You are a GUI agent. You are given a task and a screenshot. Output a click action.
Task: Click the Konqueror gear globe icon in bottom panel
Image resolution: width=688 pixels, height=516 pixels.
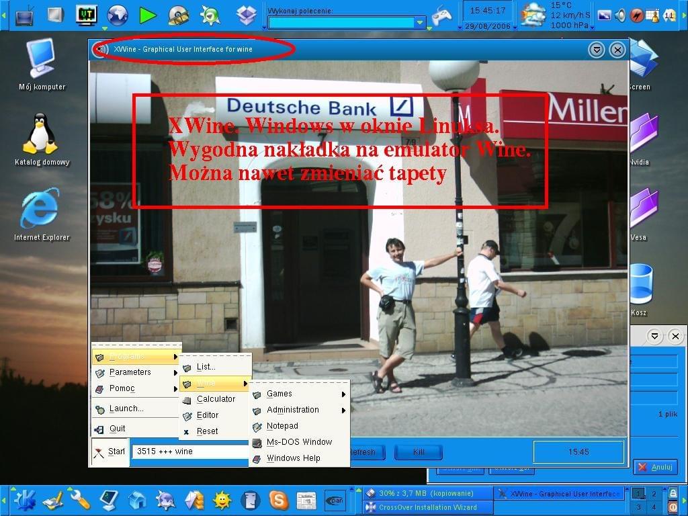[165, 500]
